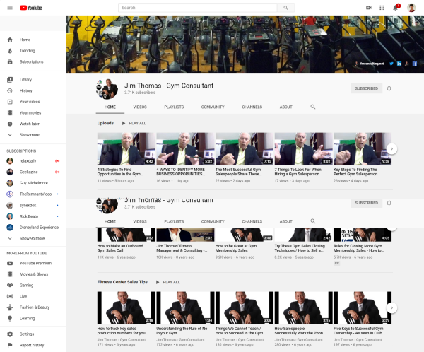Viewport: 424px width, 352px height.
Task: Go to Home in sidebar
Action: coord(33,40)
